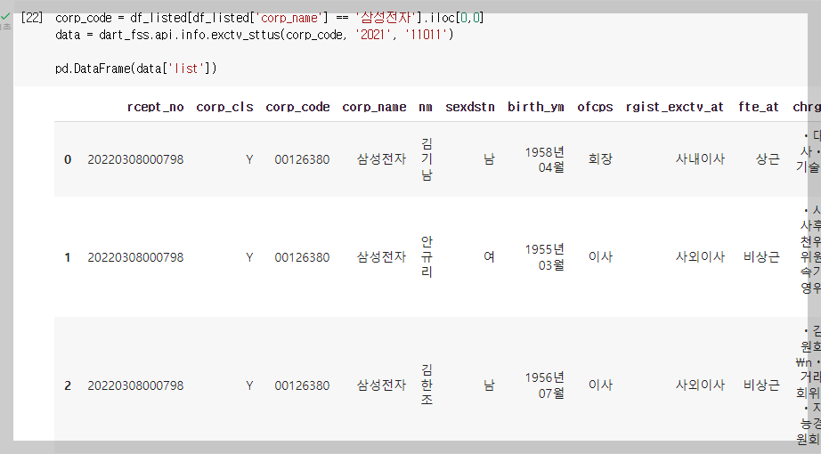Image resolution: width=821 pixels, height=454 pixels.
Task: Click the 비상근 cell in row 2
Action: (761, 385)
